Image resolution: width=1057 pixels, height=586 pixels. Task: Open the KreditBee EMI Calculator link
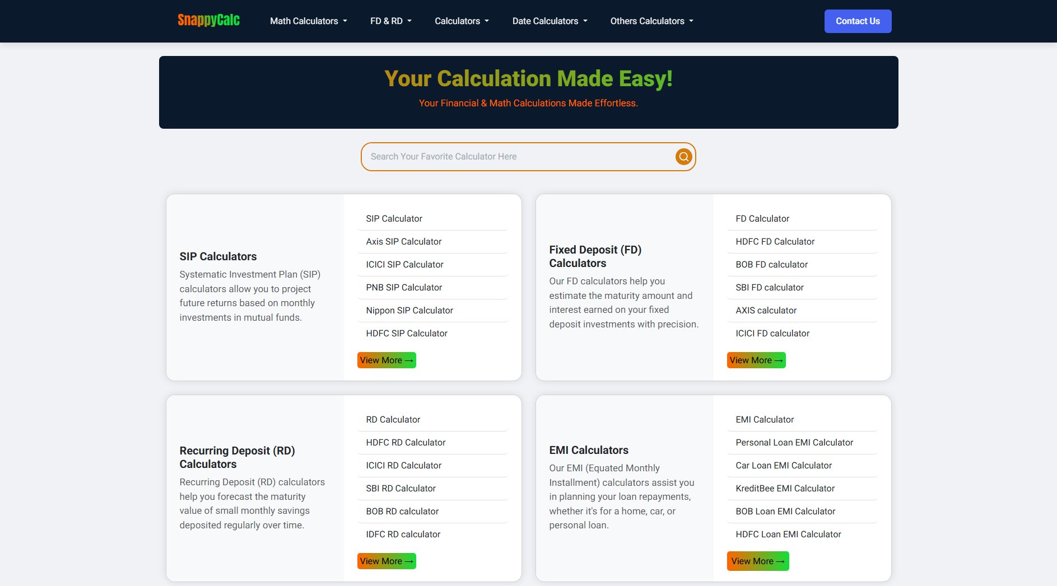point(785,489)
